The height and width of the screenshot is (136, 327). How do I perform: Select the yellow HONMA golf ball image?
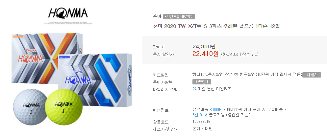[63, 107]
